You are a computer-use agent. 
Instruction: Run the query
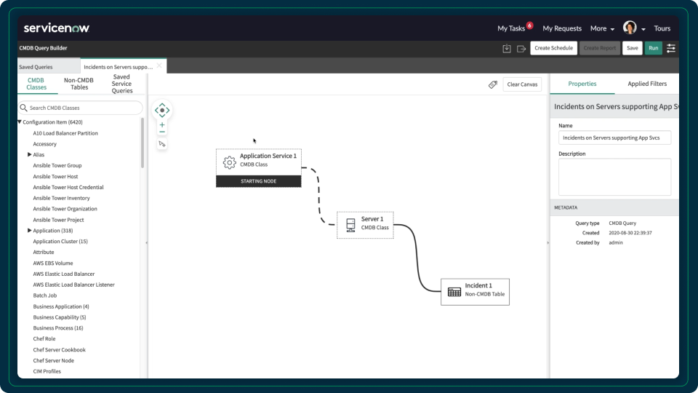(653, 48)
